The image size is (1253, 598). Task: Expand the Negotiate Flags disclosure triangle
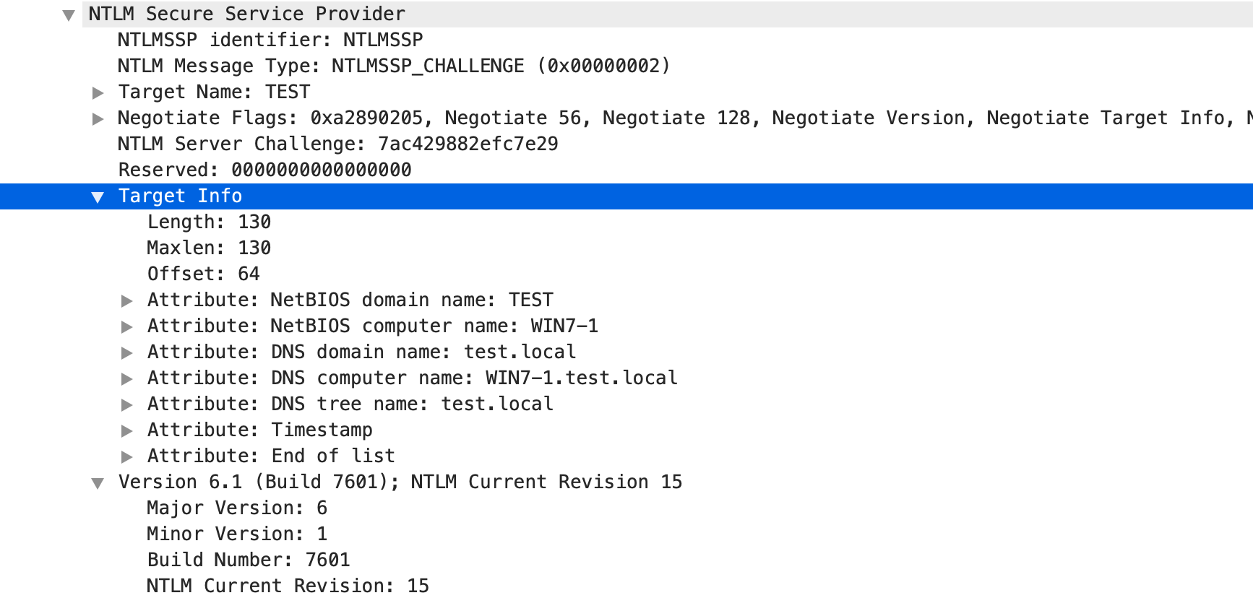click(x=98, y=118)
